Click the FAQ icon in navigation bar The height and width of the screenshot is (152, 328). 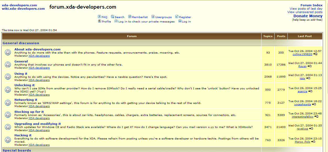(x=99, y=16)
